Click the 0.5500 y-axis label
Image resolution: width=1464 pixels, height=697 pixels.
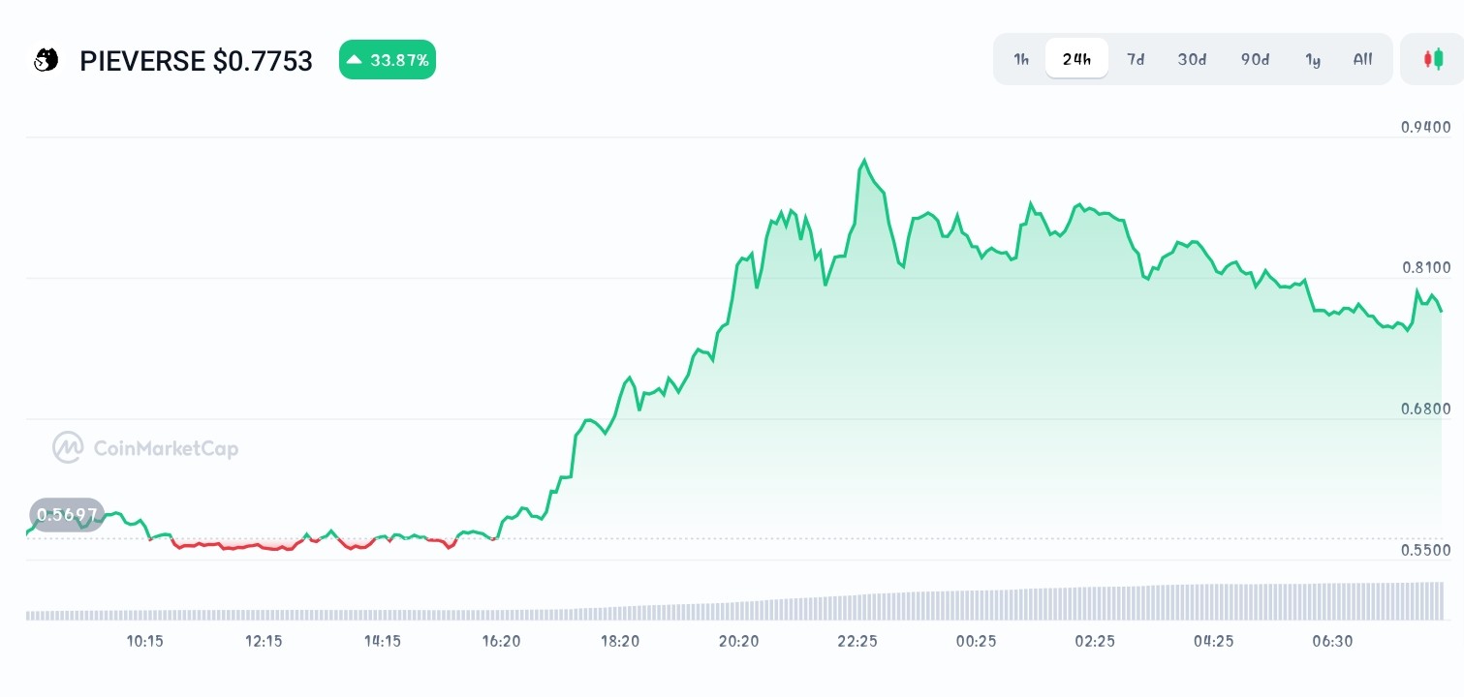coord(1426,550)
